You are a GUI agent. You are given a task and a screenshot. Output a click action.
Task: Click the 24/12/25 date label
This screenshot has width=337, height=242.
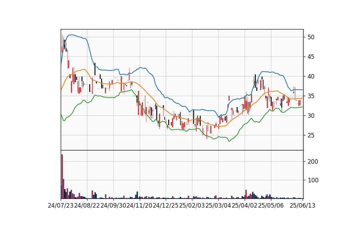(166, 206)
